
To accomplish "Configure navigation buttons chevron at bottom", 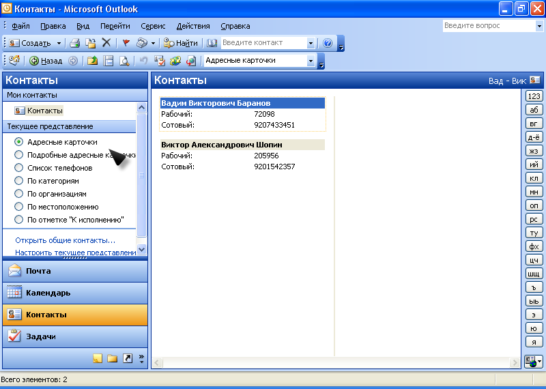I will click(x=141, y=358).
